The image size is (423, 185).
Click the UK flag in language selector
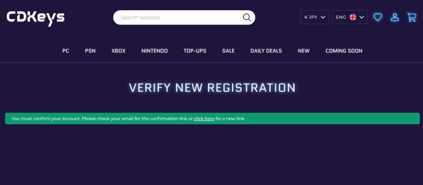coord(352,17)
